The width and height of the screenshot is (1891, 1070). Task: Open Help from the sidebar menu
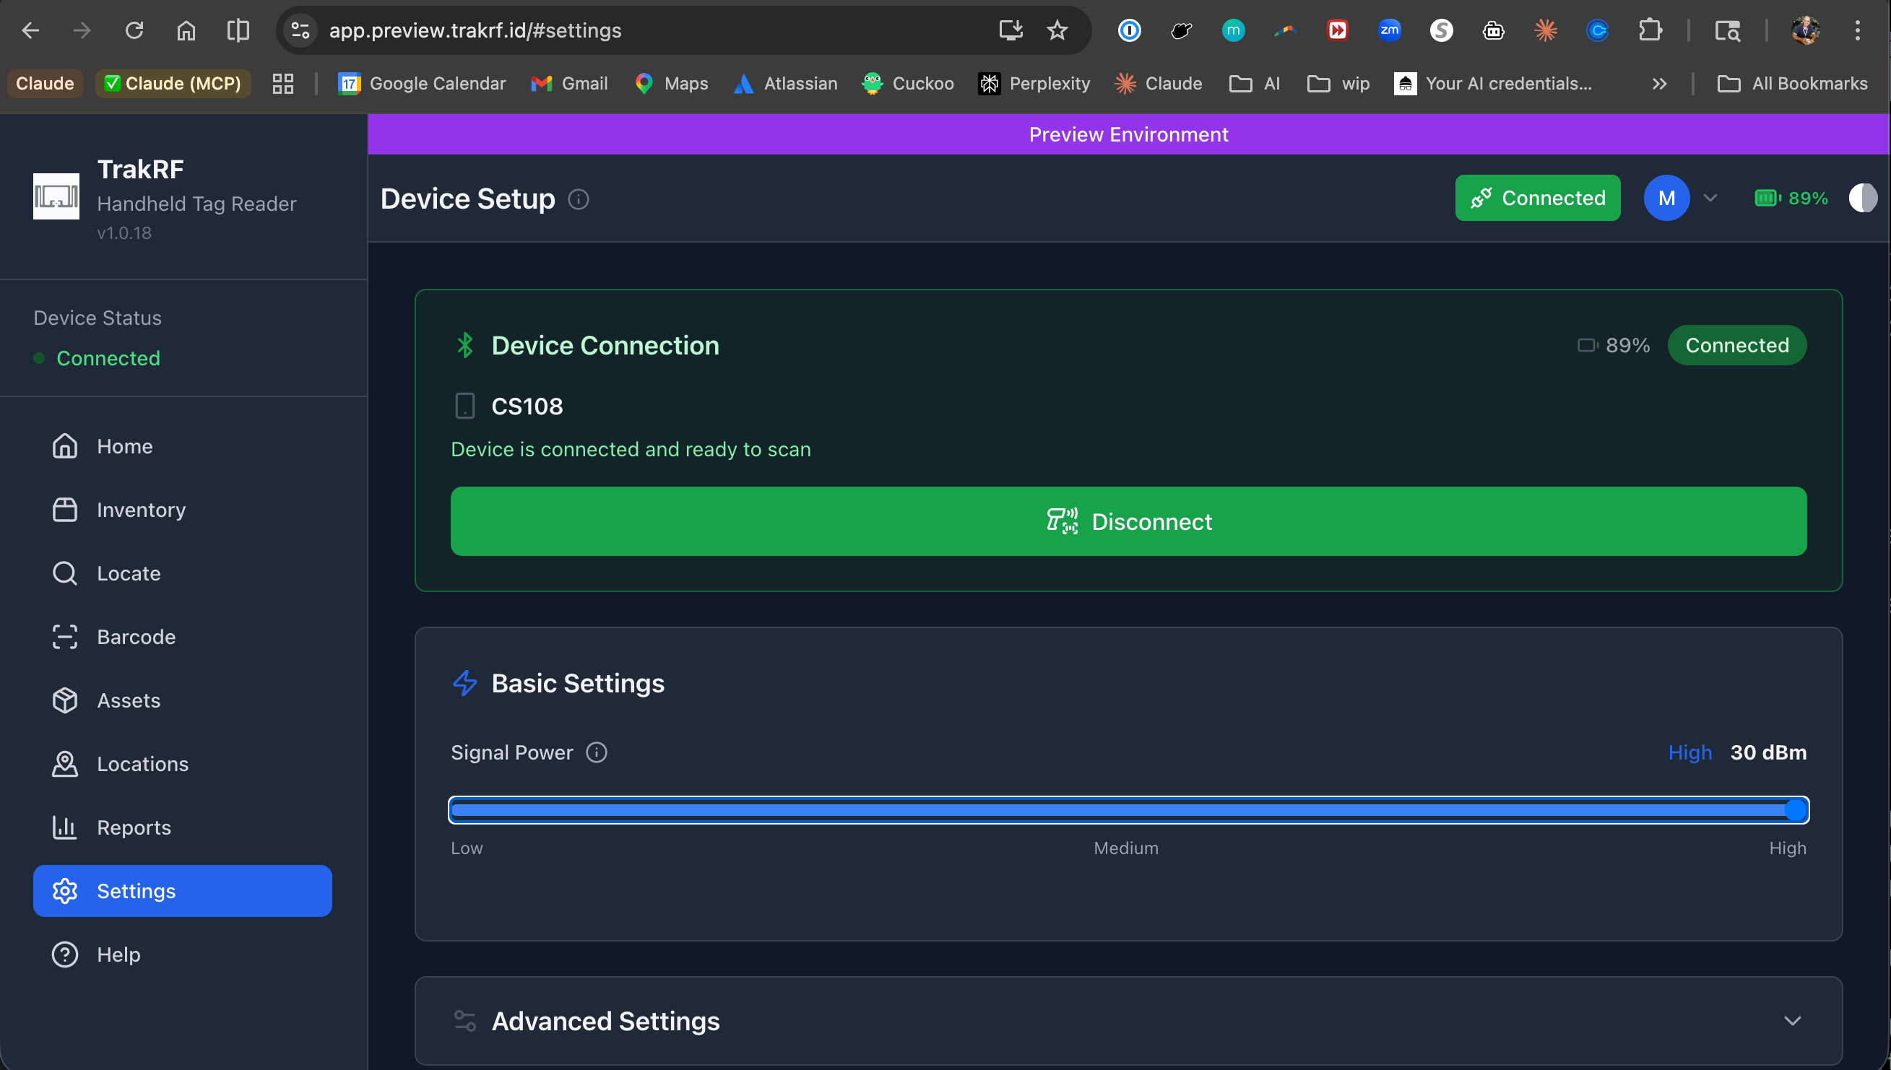click(118, 954)
